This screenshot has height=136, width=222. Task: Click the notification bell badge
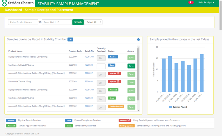point(191,2)
